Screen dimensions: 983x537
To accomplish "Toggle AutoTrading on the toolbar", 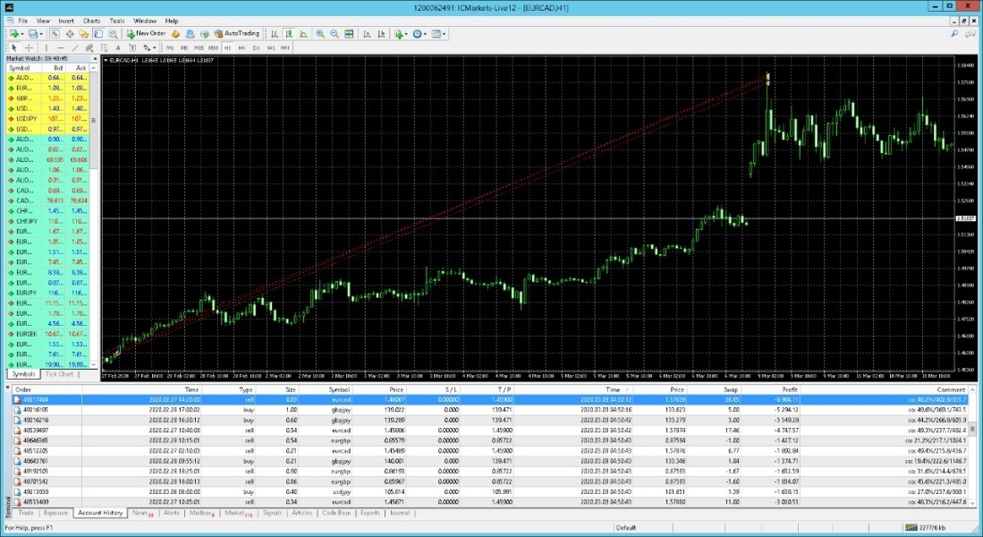I will pos(236,34).
